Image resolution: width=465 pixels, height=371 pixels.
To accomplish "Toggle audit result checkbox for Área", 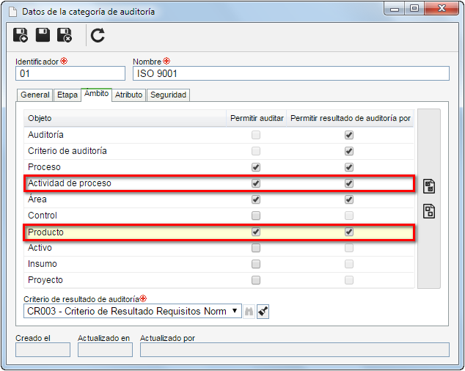I will tap(349, 199).
